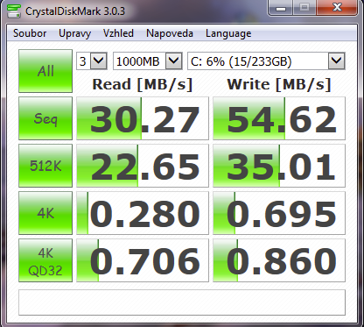
Task: Click the disabled maximize window button
Action: (304, 8)
